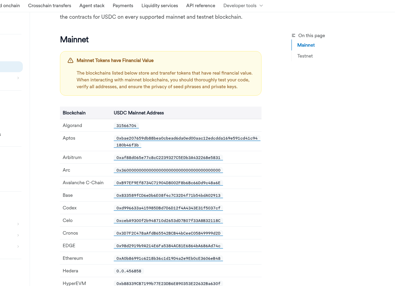Click the Avalanche C-Chain row label
This screenshot has height=286, width=395.
click(83, 183)
